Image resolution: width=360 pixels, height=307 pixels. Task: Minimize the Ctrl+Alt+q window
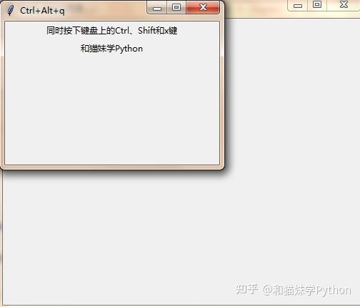tap(157, 8)
